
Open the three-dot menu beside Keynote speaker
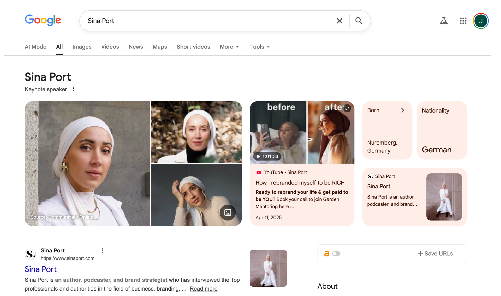point(73,89)
